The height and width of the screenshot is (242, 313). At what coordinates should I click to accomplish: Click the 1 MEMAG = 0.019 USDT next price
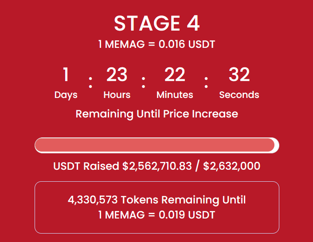coord(156,215)
